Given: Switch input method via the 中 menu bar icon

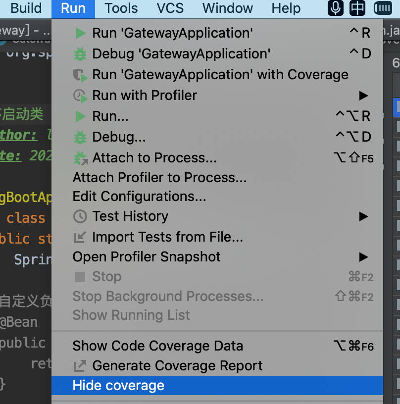Looking at the screenshot, I should point(357,8).
